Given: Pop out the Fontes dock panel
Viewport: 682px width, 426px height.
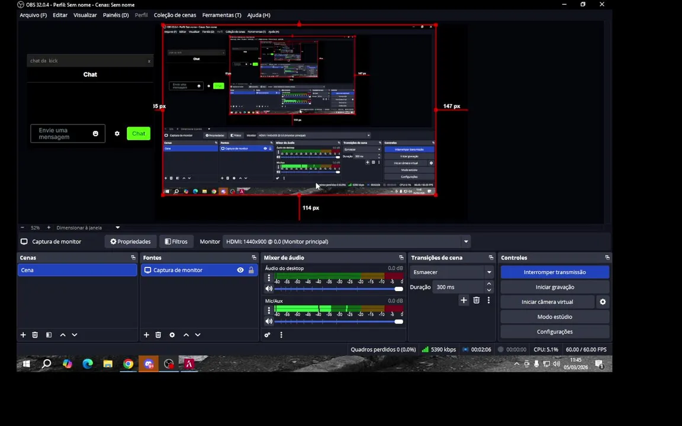Looking at the screenshot, I should tap(254, 258).
